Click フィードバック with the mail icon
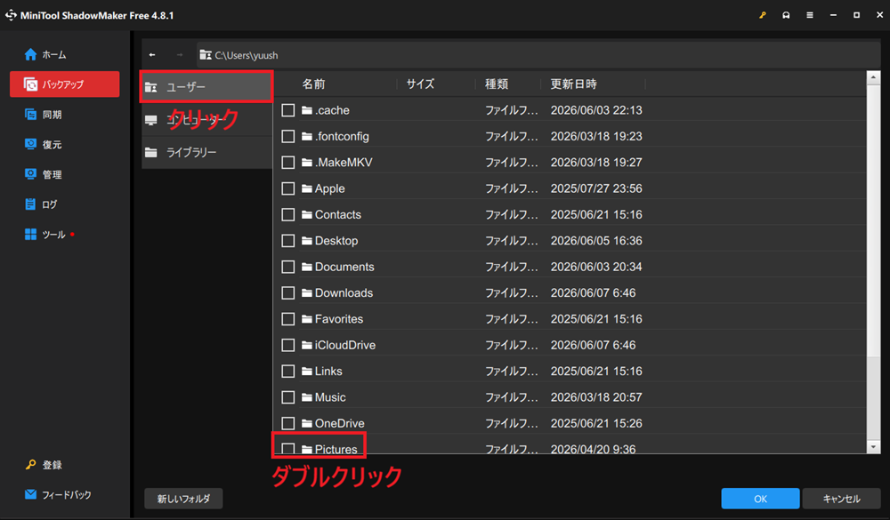Screen dimensions: 890x520 coord(58,494)
